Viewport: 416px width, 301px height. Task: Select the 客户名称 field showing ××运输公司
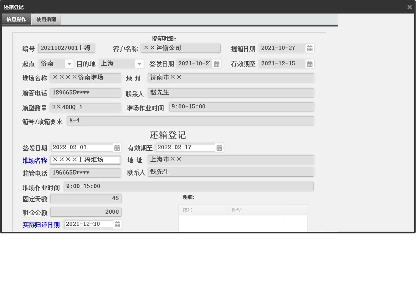[x=181, y=48]
